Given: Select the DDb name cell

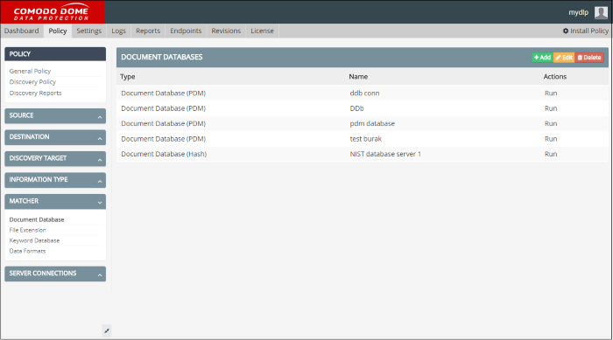Looking at the screenshot, I should click(x=356, y=108).
